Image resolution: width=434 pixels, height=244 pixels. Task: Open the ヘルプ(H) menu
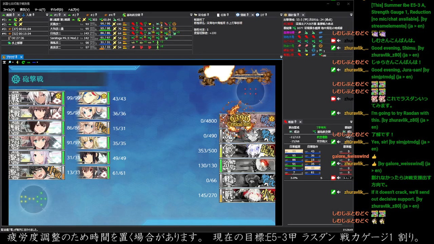click(x=73, y=9)
